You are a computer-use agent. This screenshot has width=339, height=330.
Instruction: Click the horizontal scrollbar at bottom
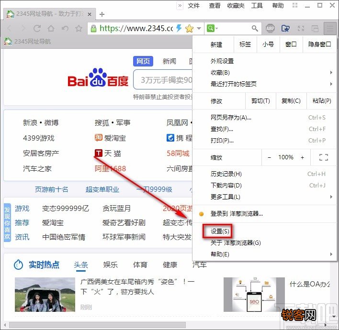pos(98,325)
